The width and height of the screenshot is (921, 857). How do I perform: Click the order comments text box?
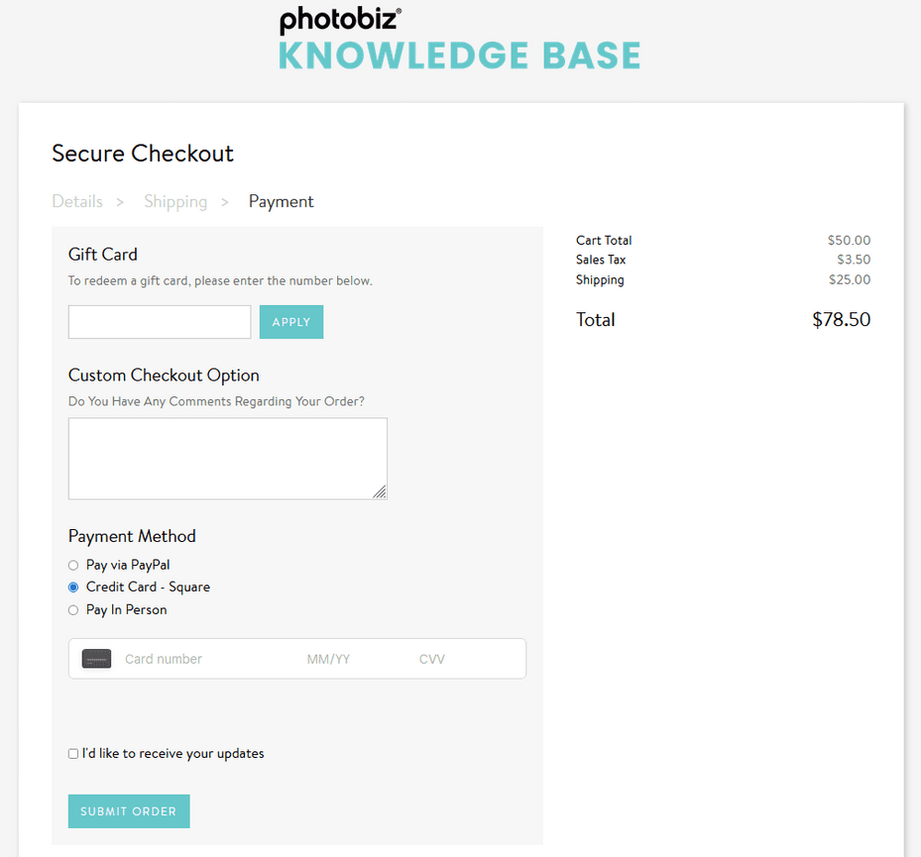pos(227,458)
